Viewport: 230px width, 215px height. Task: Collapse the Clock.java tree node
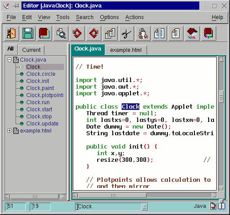[x=9, y=60]
